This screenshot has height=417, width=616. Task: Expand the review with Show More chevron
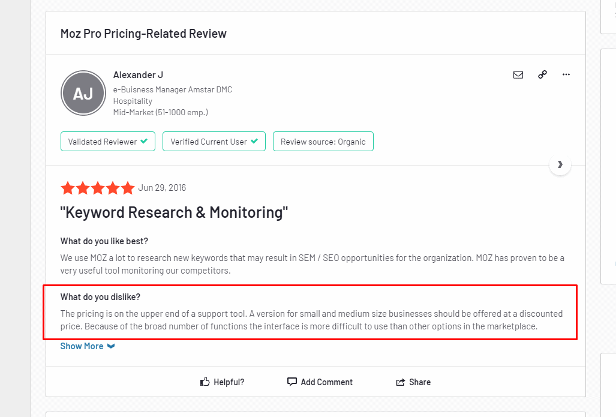(x=110, y=346)
